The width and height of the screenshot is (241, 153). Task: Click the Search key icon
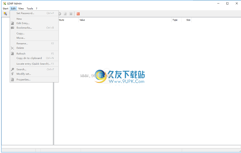(x=12, y=69)
